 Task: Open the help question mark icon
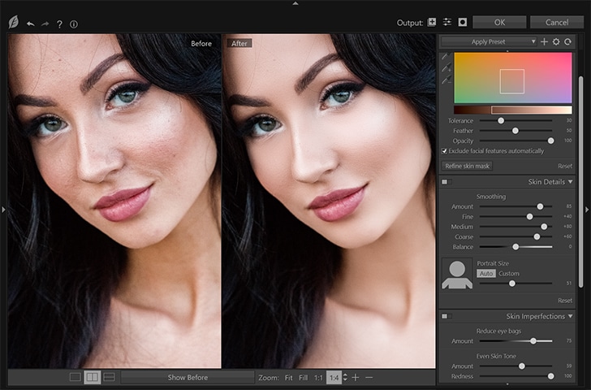coord(60,24)
